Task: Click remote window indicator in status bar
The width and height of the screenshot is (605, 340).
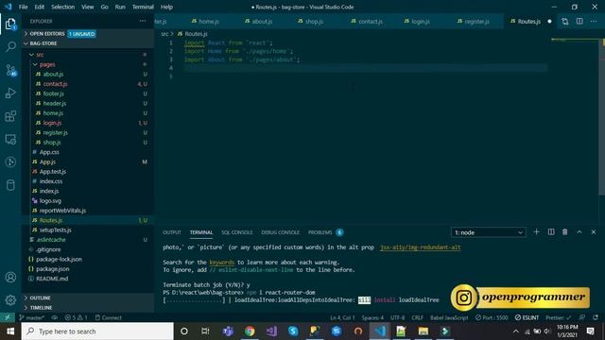Action: coord(8,317)
